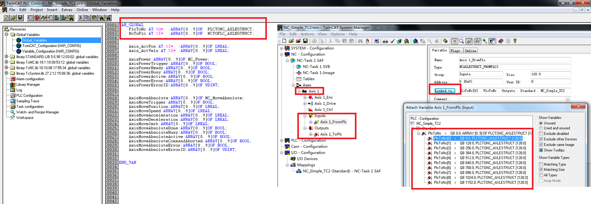The height and width of the screenshot is (204, 591).
Task: Select Used and unused radio button
Action: [x=541, y=128]
